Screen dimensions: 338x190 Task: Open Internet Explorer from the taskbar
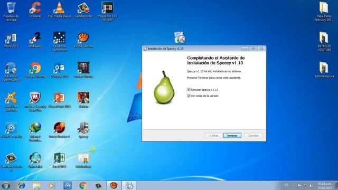22,185
